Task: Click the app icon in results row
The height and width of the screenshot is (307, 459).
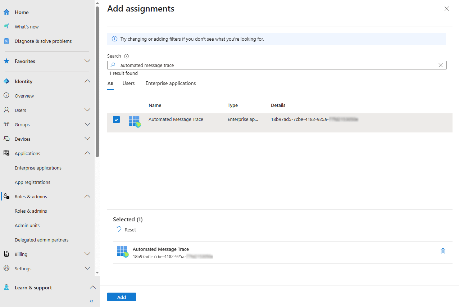Action: click(x=135, y=122)
